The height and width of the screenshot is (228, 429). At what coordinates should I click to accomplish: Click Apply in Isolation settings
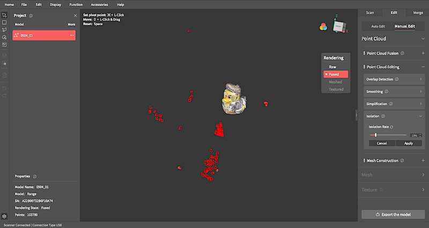[409, 143]
